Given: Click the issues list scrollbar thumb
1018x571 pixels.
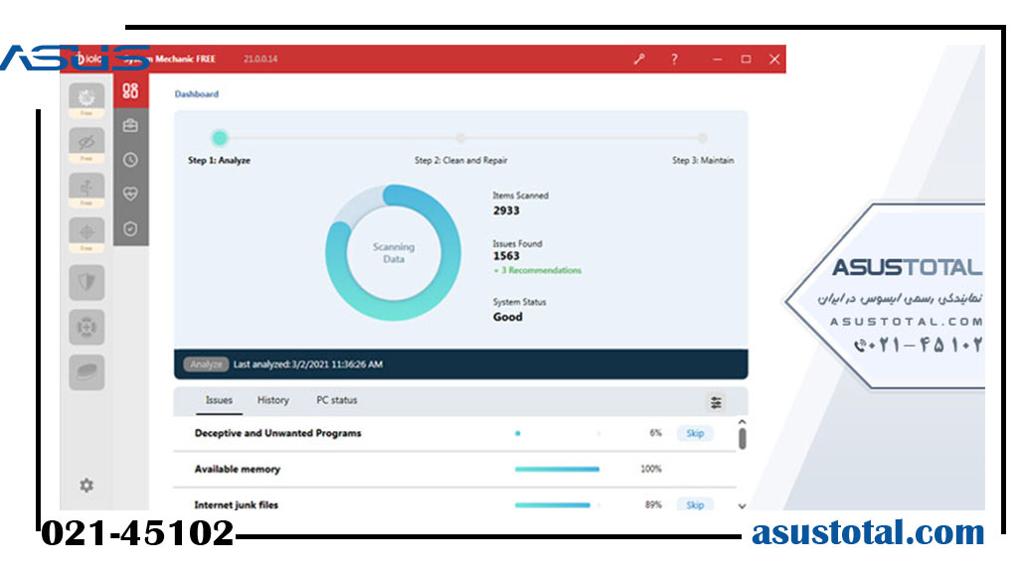Looking at the screenshot, I should 742,439.
